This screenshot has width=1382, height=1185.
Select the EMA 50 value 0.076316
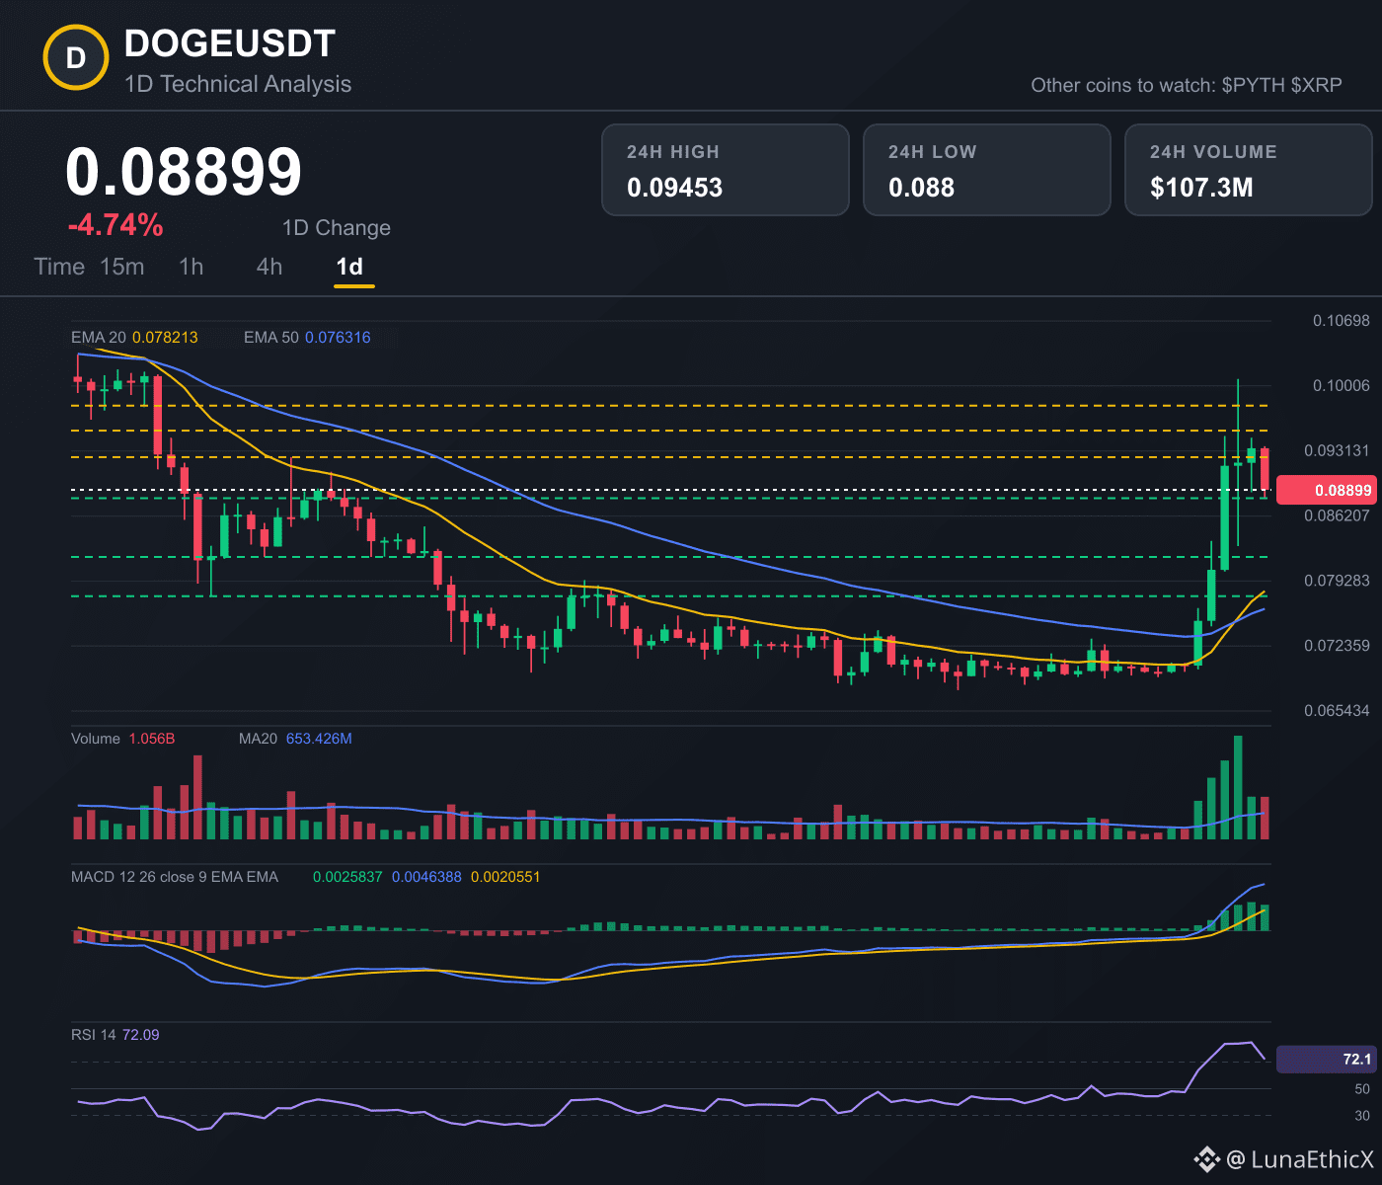point(338,338)
